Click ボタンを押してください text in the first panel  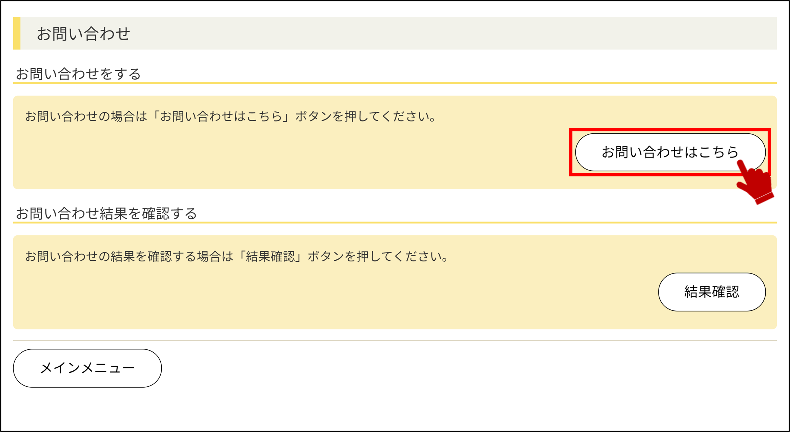point(365,116)
